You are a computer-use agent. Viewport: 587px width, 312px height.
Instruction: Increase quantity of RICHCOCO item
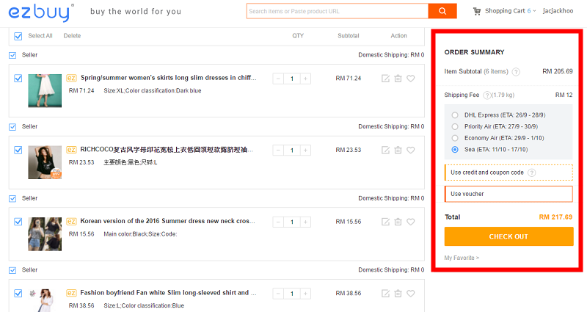pyautogui.click(x=305, y=150)
